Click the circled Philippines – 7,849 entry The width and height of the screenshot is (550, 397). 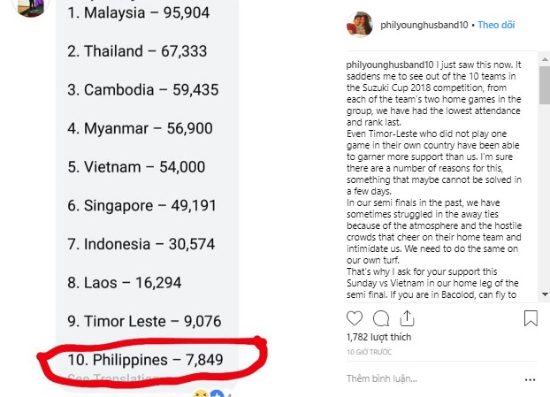145,360
